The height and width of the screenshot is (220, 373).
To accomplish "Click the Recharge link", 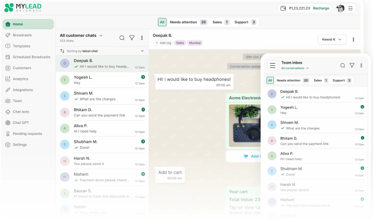I will pos(321,8).
